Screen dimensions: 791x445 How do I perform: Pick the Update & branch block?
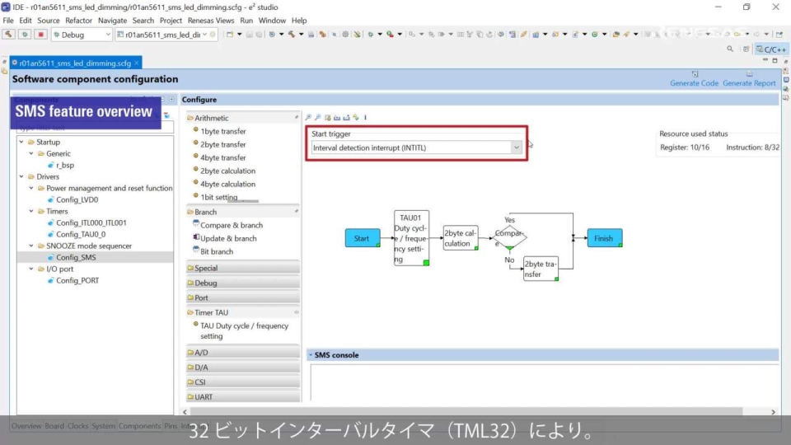click(228, 238)
